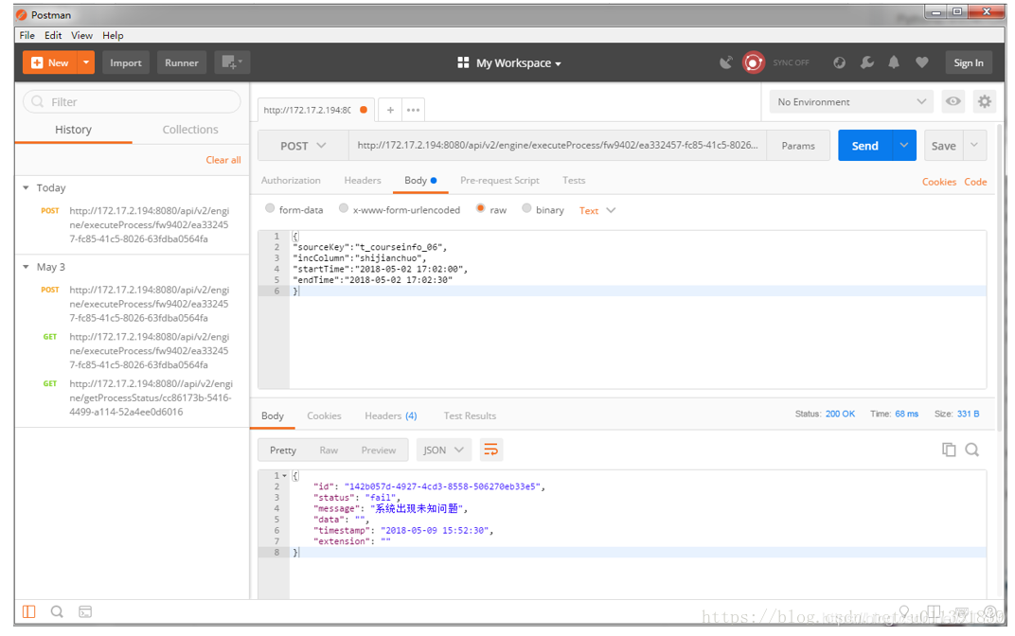Image resolution: width=1015 pixels, height=636 pixels.
Task: Select the http://172.17.2.194 request tab
Action: (315, 110)
